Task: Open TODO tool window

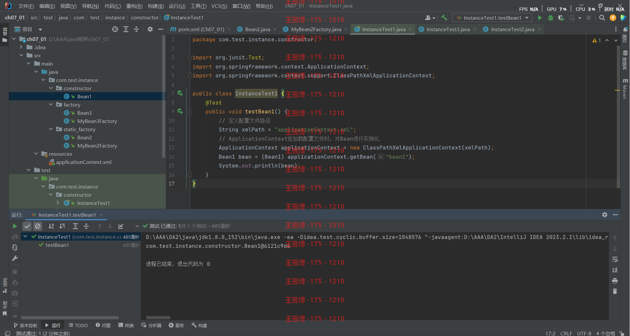Action: click(x=78, y=326)
